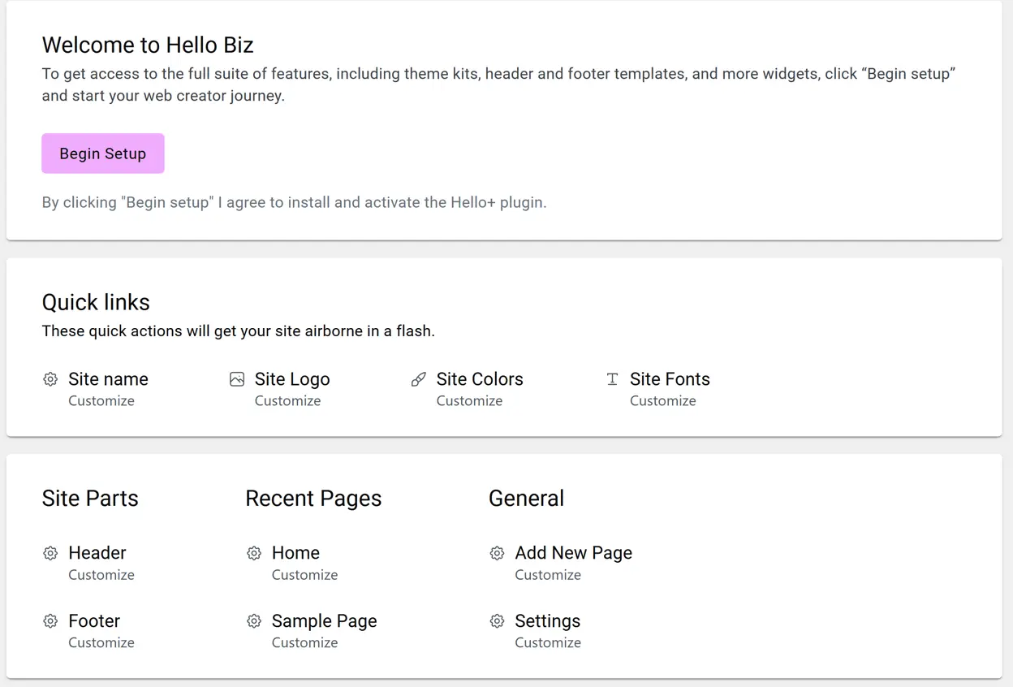
Task: Open the Site Logo quick link
Action: point(292,379)
